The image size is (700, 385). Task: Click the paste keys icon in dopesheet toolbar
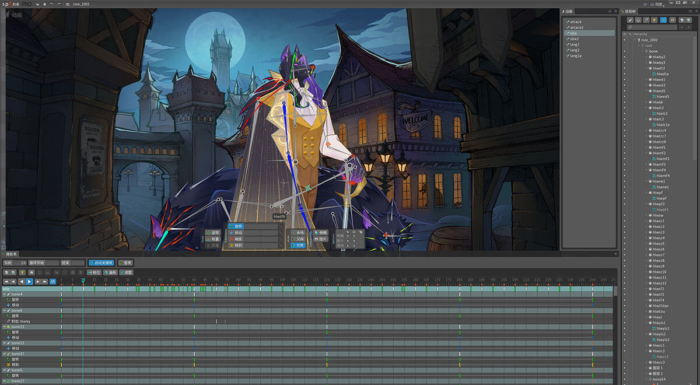click(x=13, y=272)
